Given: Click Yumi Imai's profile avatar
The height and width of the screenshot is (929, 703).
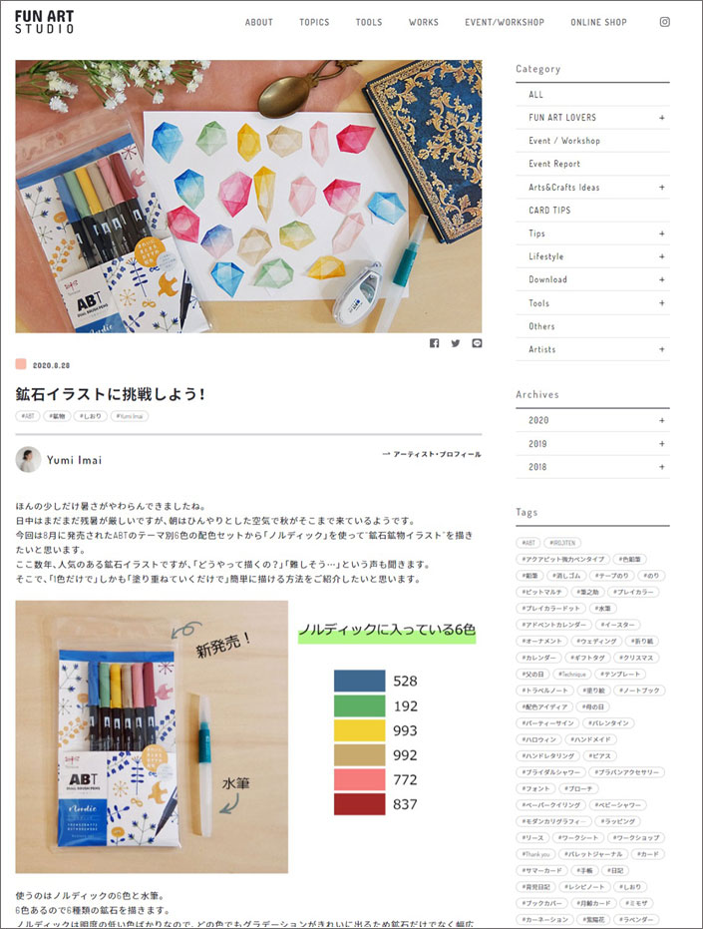Looking at the screenshot, I should (28, 460).
